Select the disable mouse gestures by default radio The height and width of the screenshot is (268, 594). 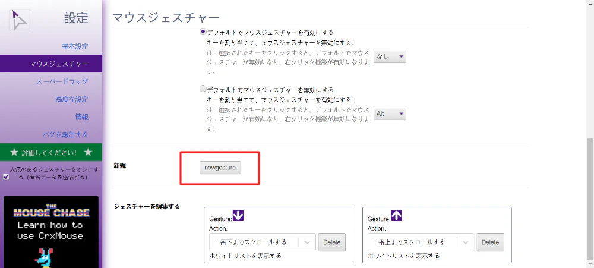click(203, 89)
